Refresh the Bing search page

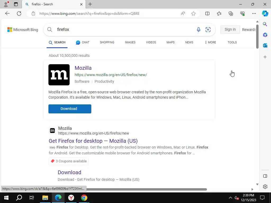pos(19,13)
